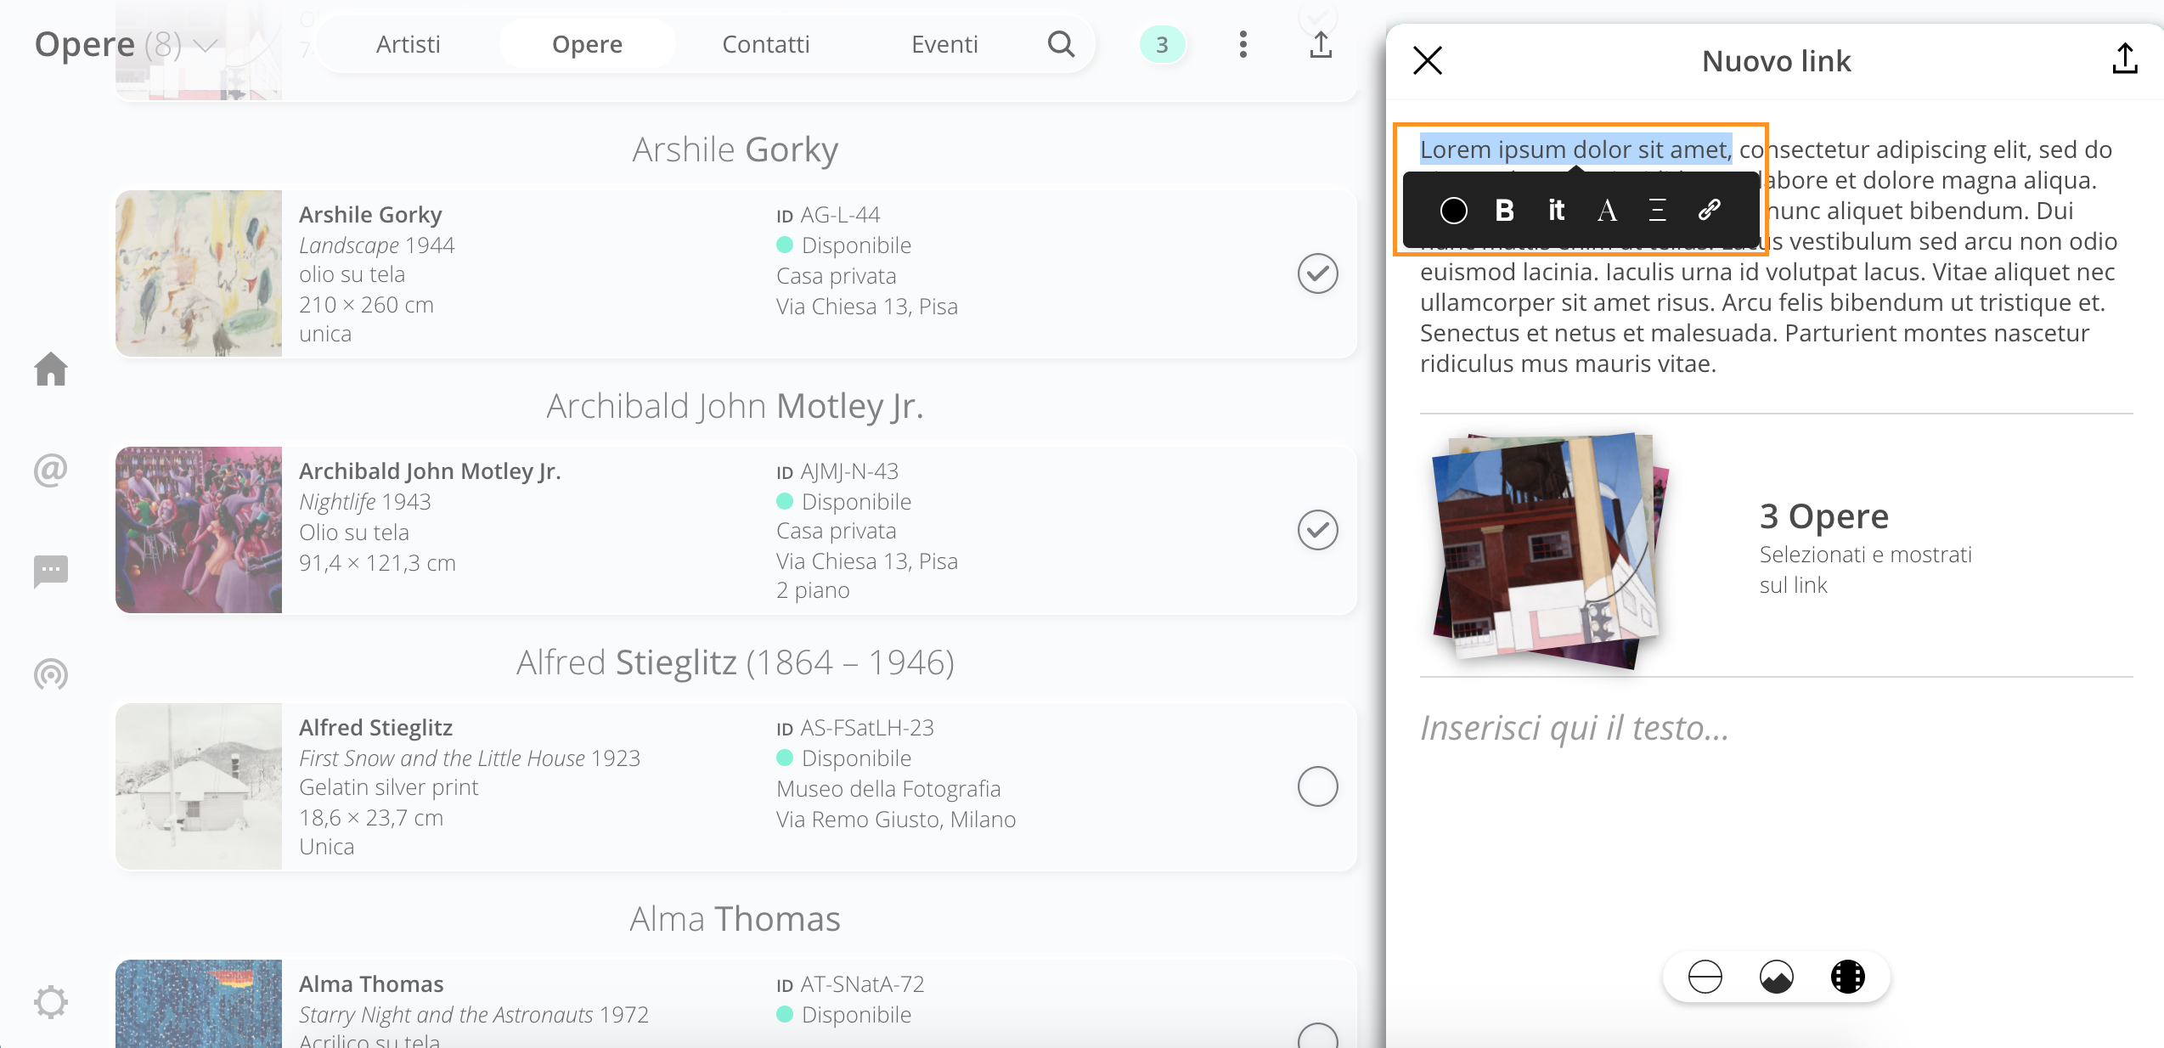Click the share icon in the top bar

1320,44
